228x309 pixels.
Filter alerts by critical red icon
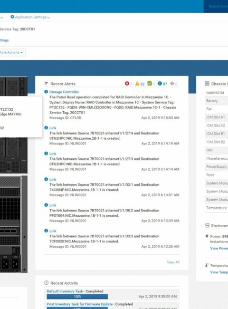[x=127, y=84]
